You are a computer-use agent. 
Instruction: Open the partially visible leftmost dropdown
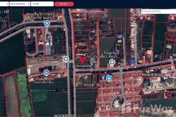click(x=4, y=4)
